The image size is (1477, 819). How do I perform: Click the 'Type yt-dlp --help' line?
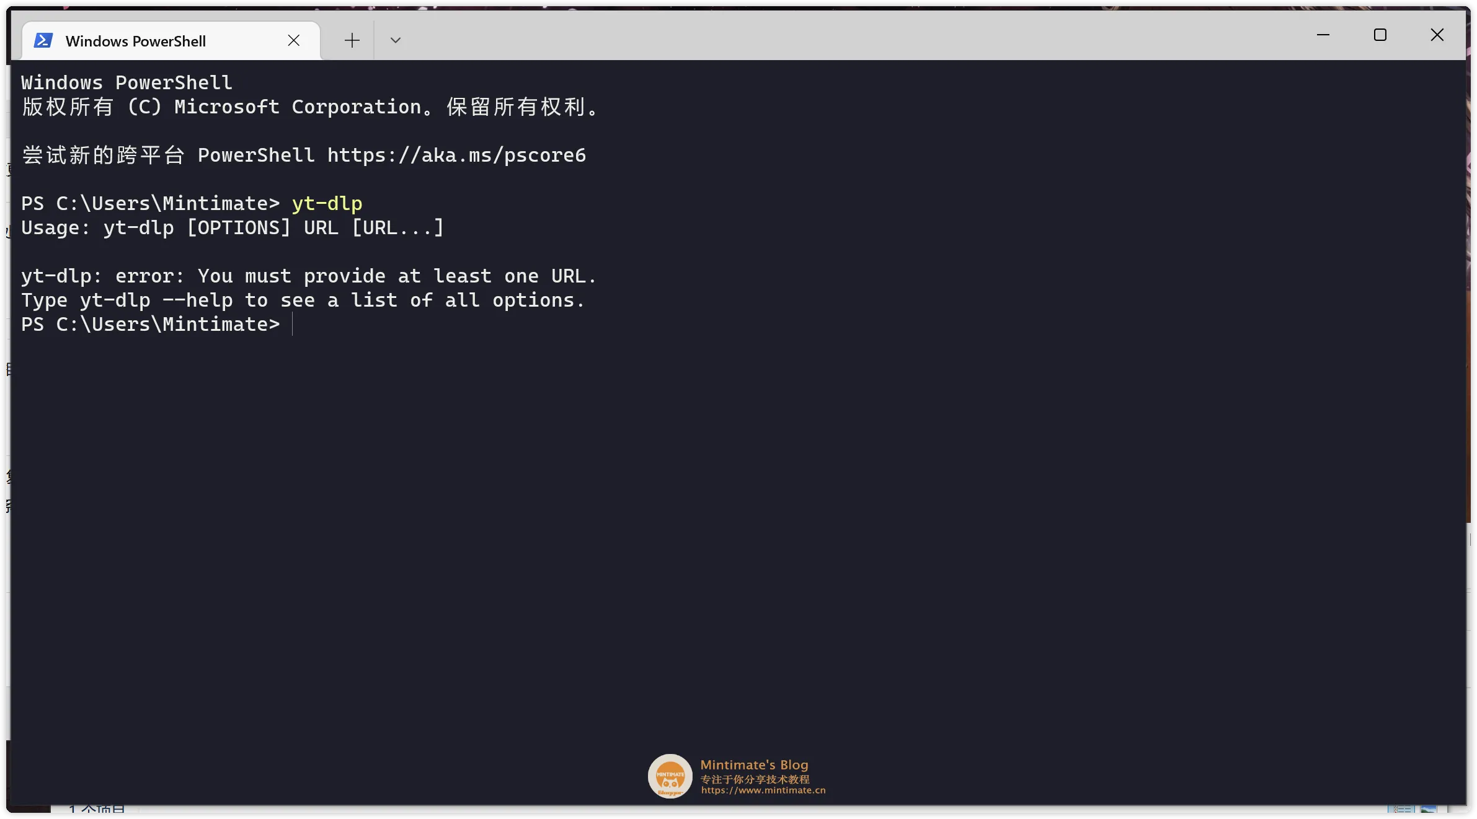(303, 300)
